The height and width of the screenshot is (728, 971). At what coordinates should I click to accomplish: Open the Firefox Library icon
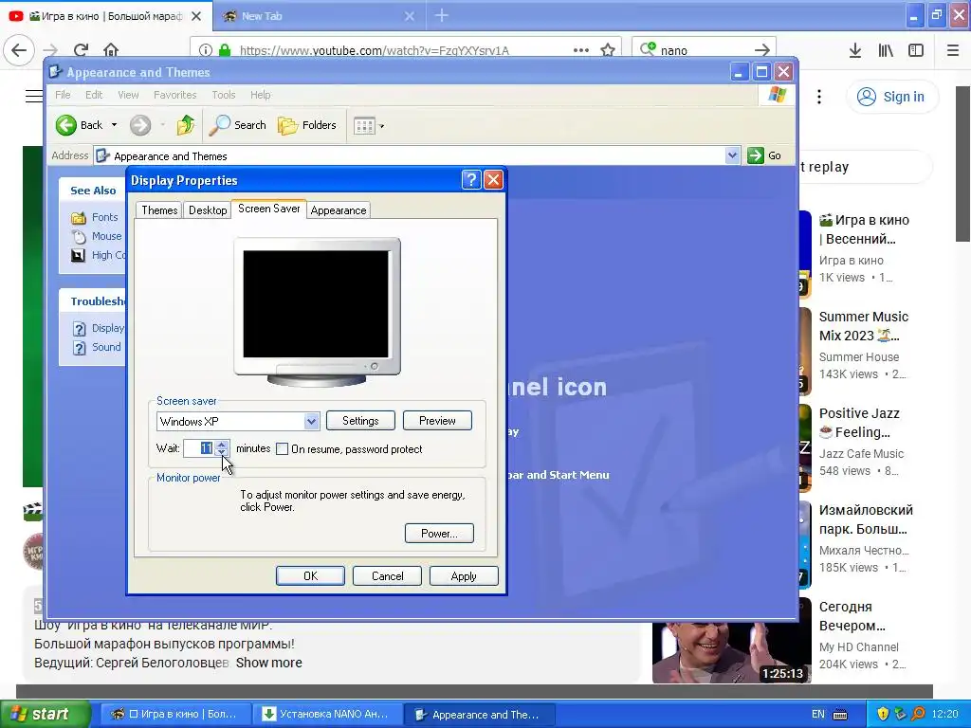886,51
